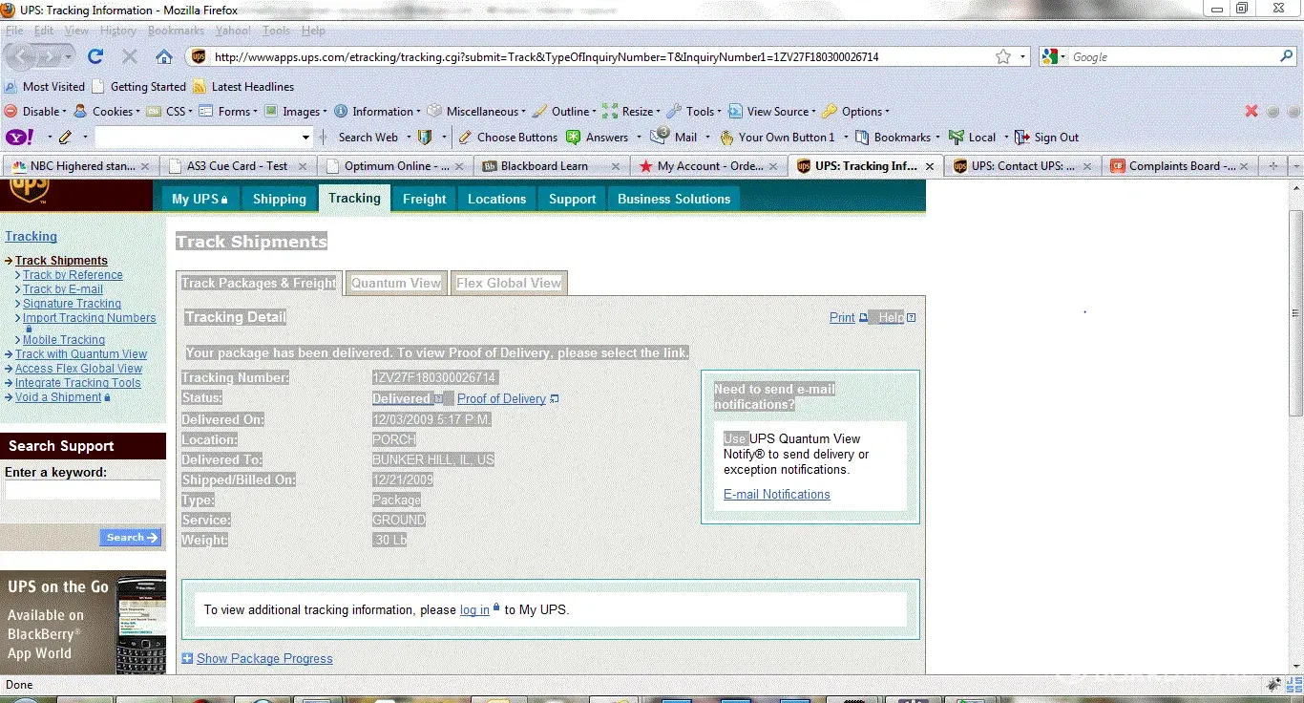This screenshot has height=703, width=1304.
Task: Open the developer toolbar Options dropdown
Action: click(x=856, y=112)
